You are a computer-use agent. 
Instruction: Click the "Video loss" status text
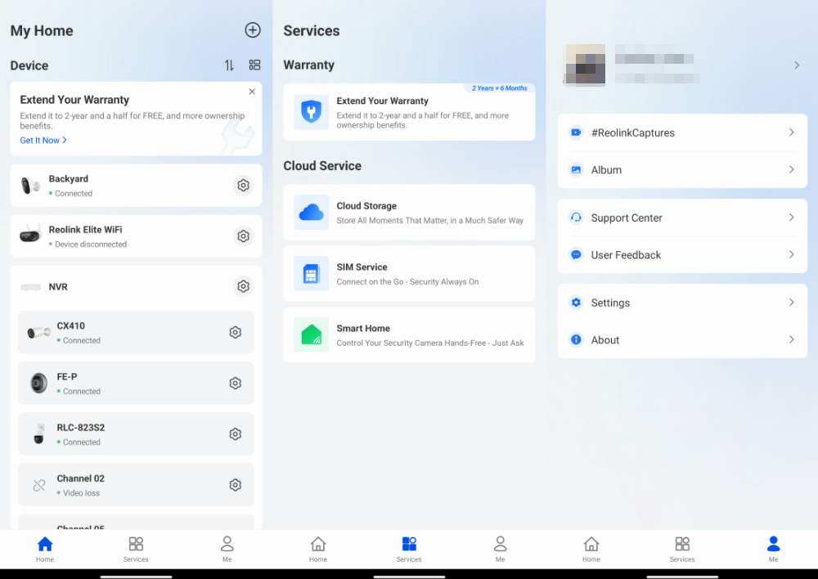point(81,493)
